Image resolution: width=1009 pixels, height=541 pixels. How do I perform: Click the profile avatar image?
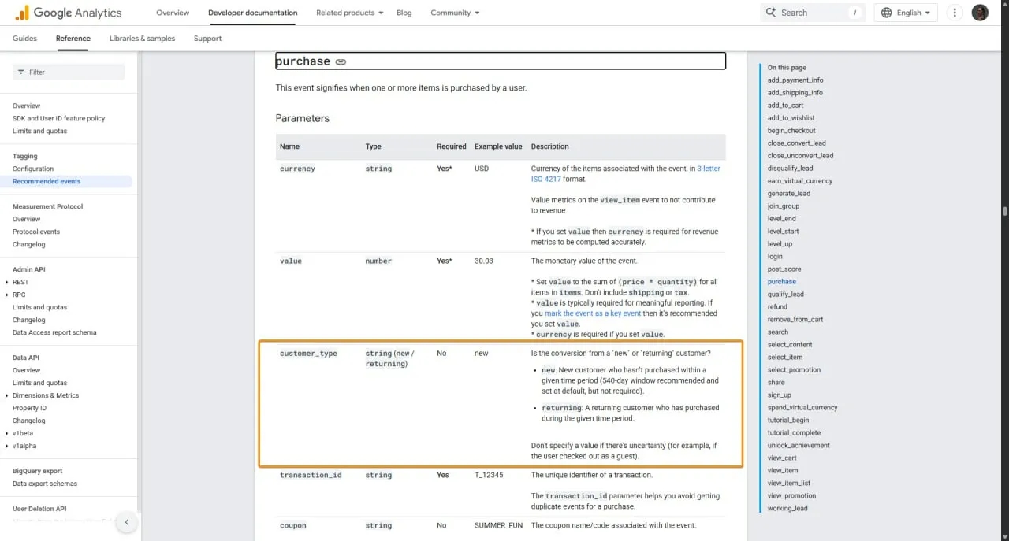pyautogui.click(x=980, y=13)
